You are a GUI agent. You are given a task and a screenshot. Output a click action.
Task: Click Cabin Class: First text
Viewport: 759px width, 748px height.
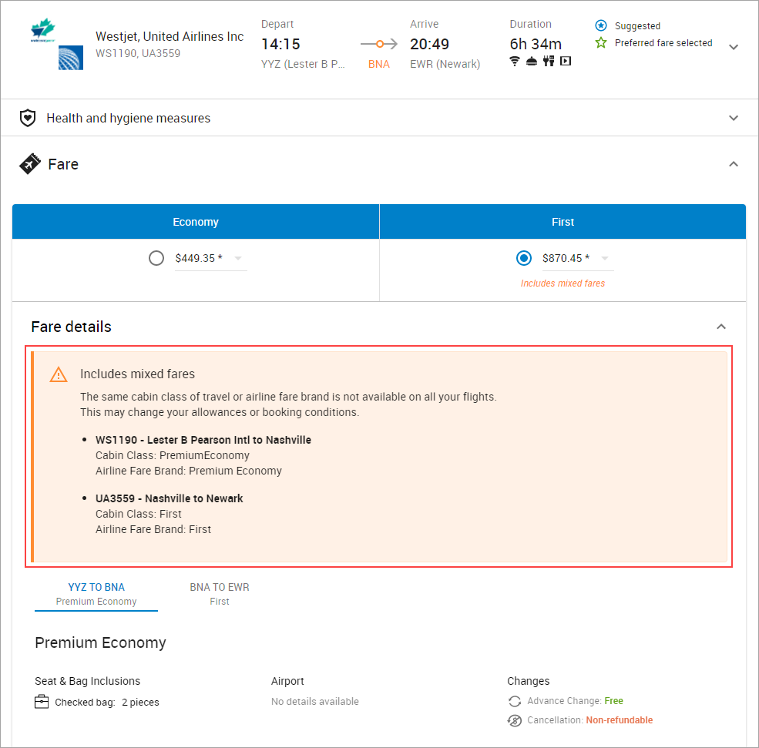pyautogui.click(x=139, y=515)
